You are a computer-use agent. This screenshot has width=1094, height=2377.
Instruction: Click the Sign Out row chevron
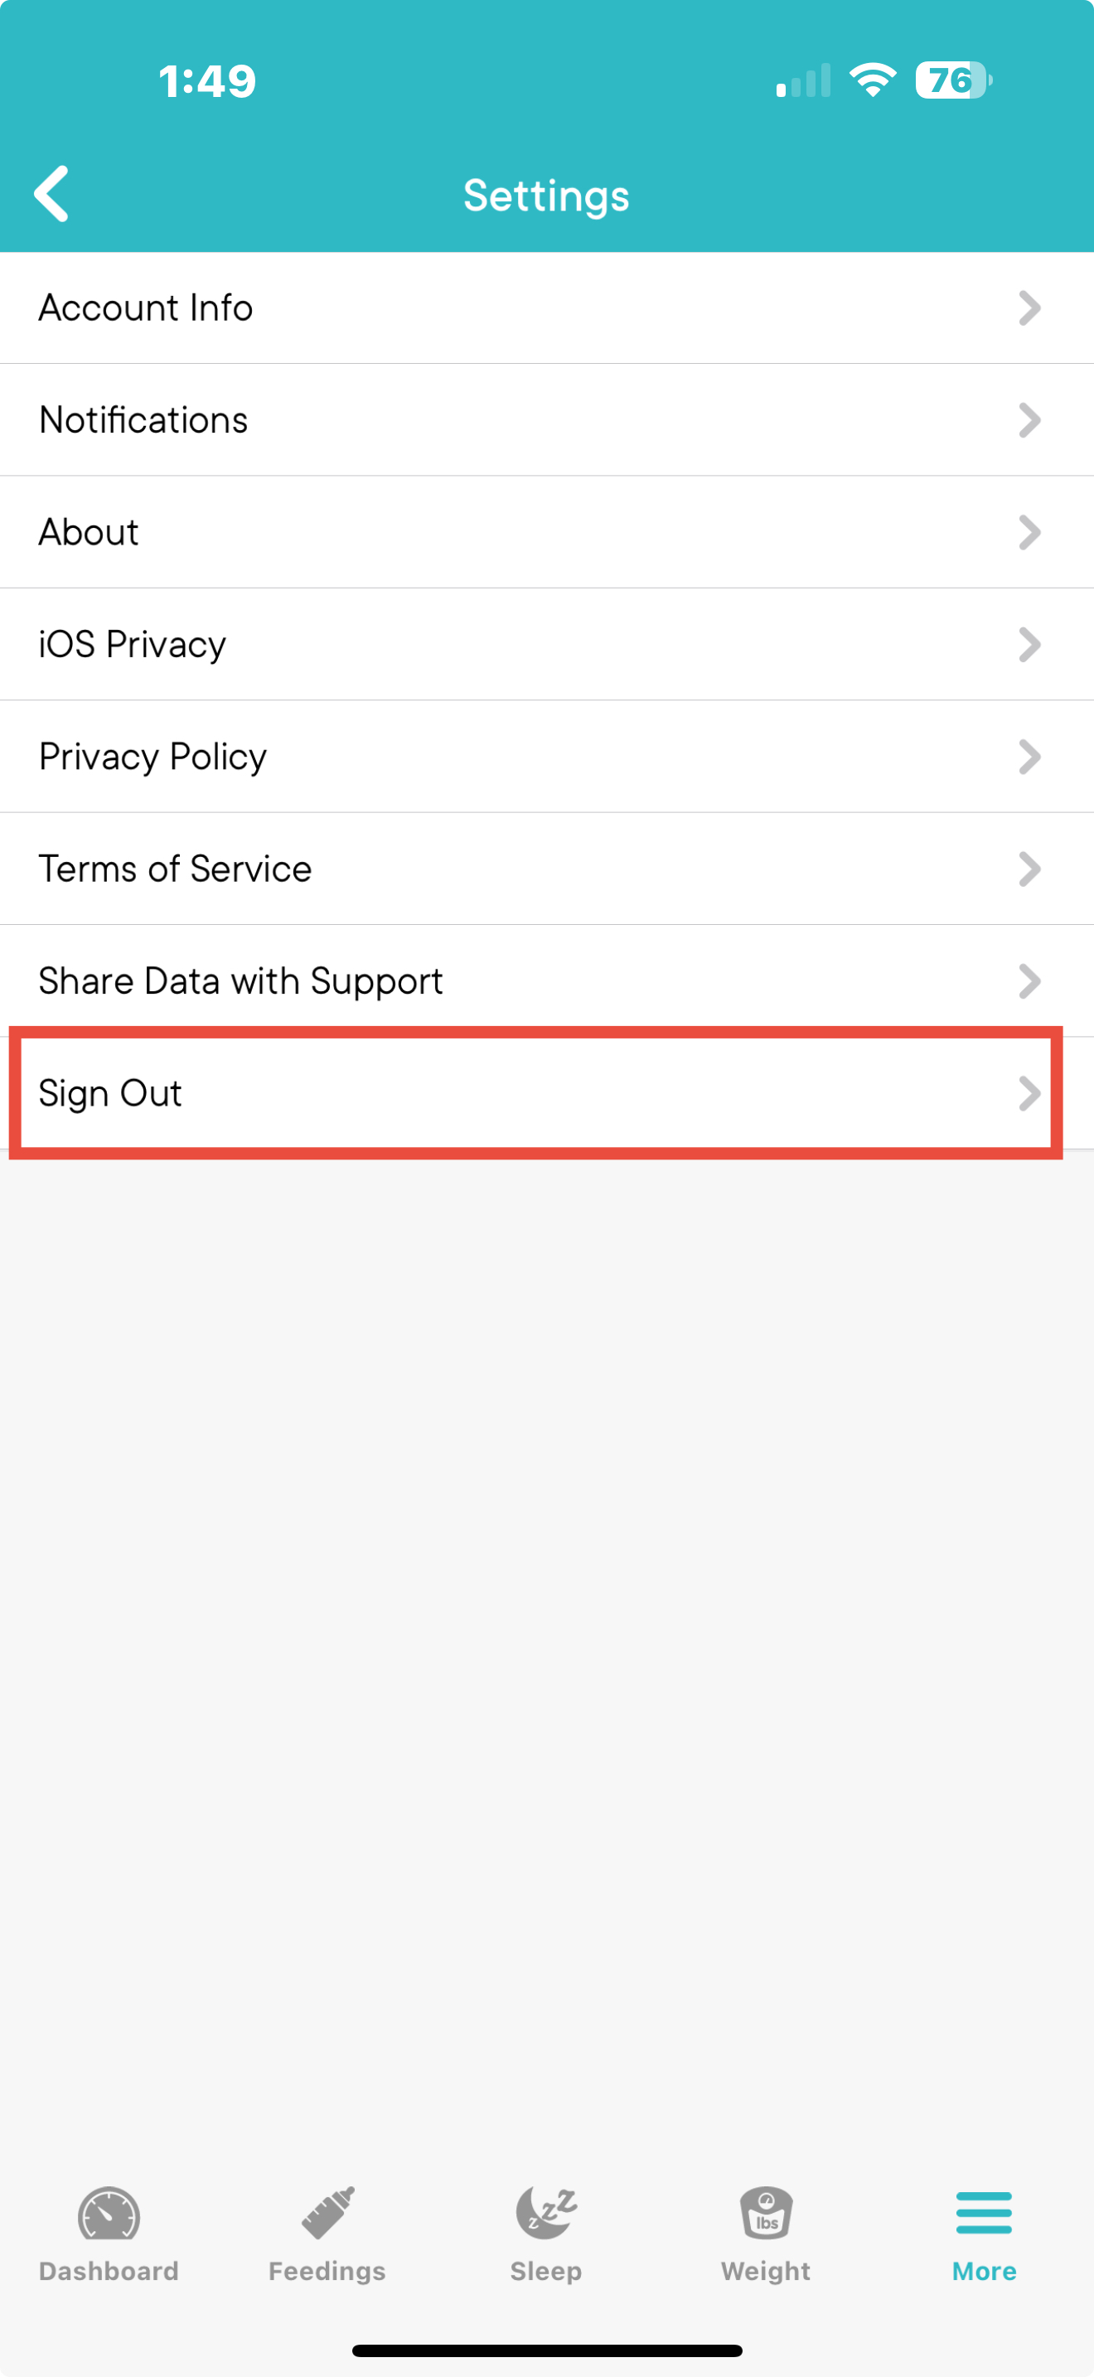[1029, 1093]
